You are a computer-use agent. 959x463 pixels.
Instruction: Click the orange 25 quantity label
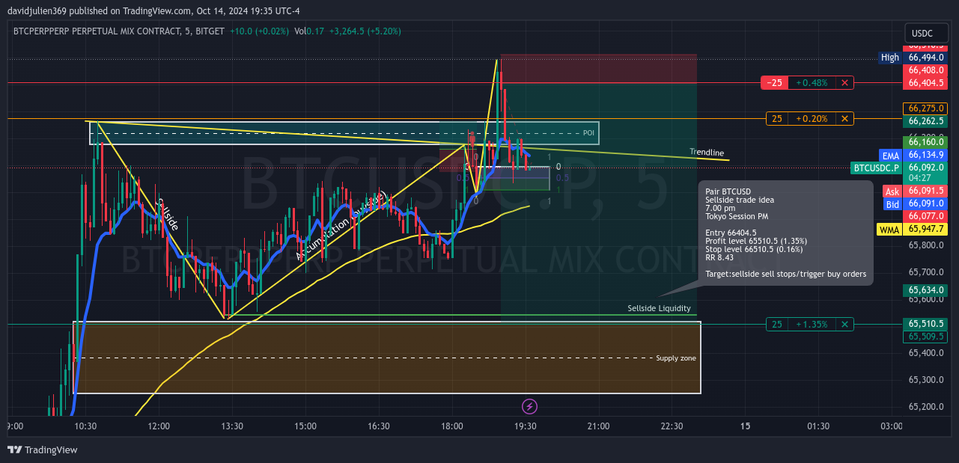[777, 118]
